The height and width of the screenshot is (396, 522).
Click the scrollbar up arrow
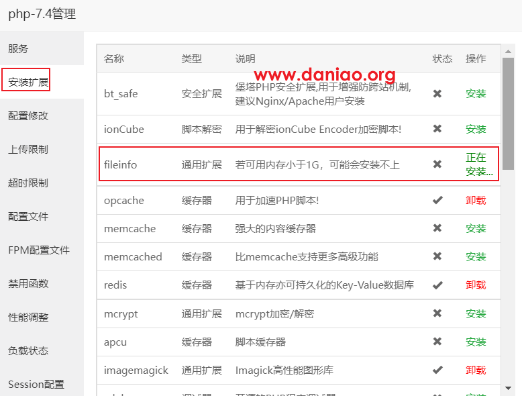tap(508, 51)
